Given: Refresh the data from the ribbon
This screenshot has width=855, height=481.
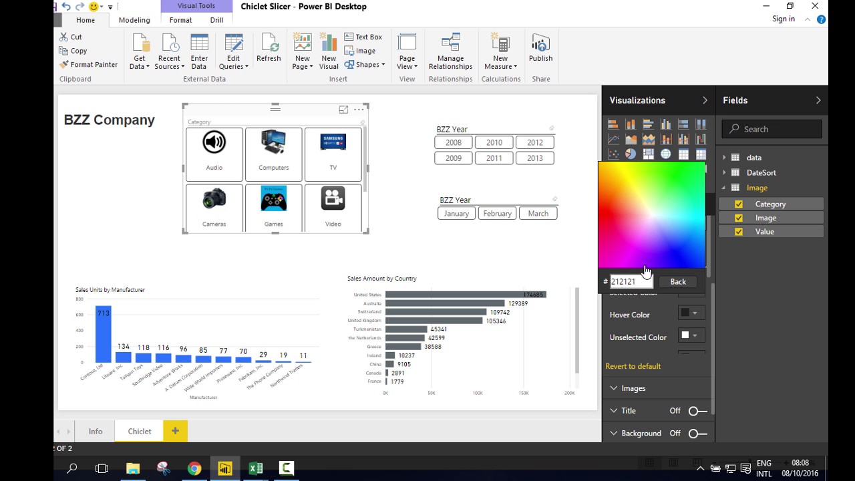Looking at the screenshot, I should [269, 47].
